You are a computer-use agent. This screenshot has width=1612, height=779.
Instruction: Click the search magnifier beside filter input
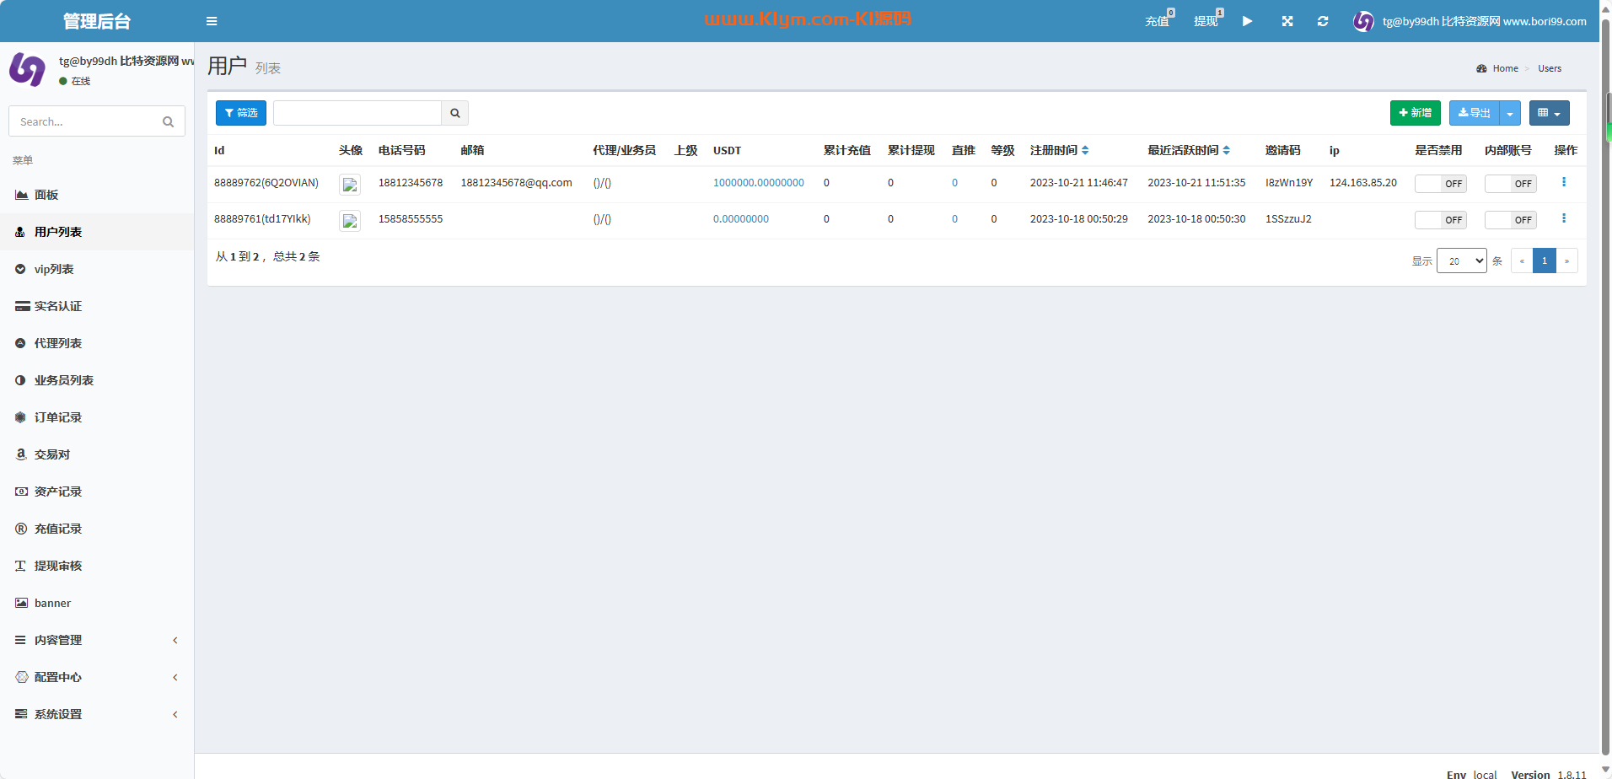point(455,113)
